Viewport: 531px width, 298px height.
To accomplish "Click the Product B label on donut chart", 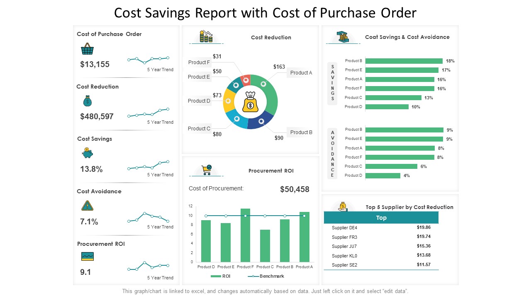I will pos(301,132).
